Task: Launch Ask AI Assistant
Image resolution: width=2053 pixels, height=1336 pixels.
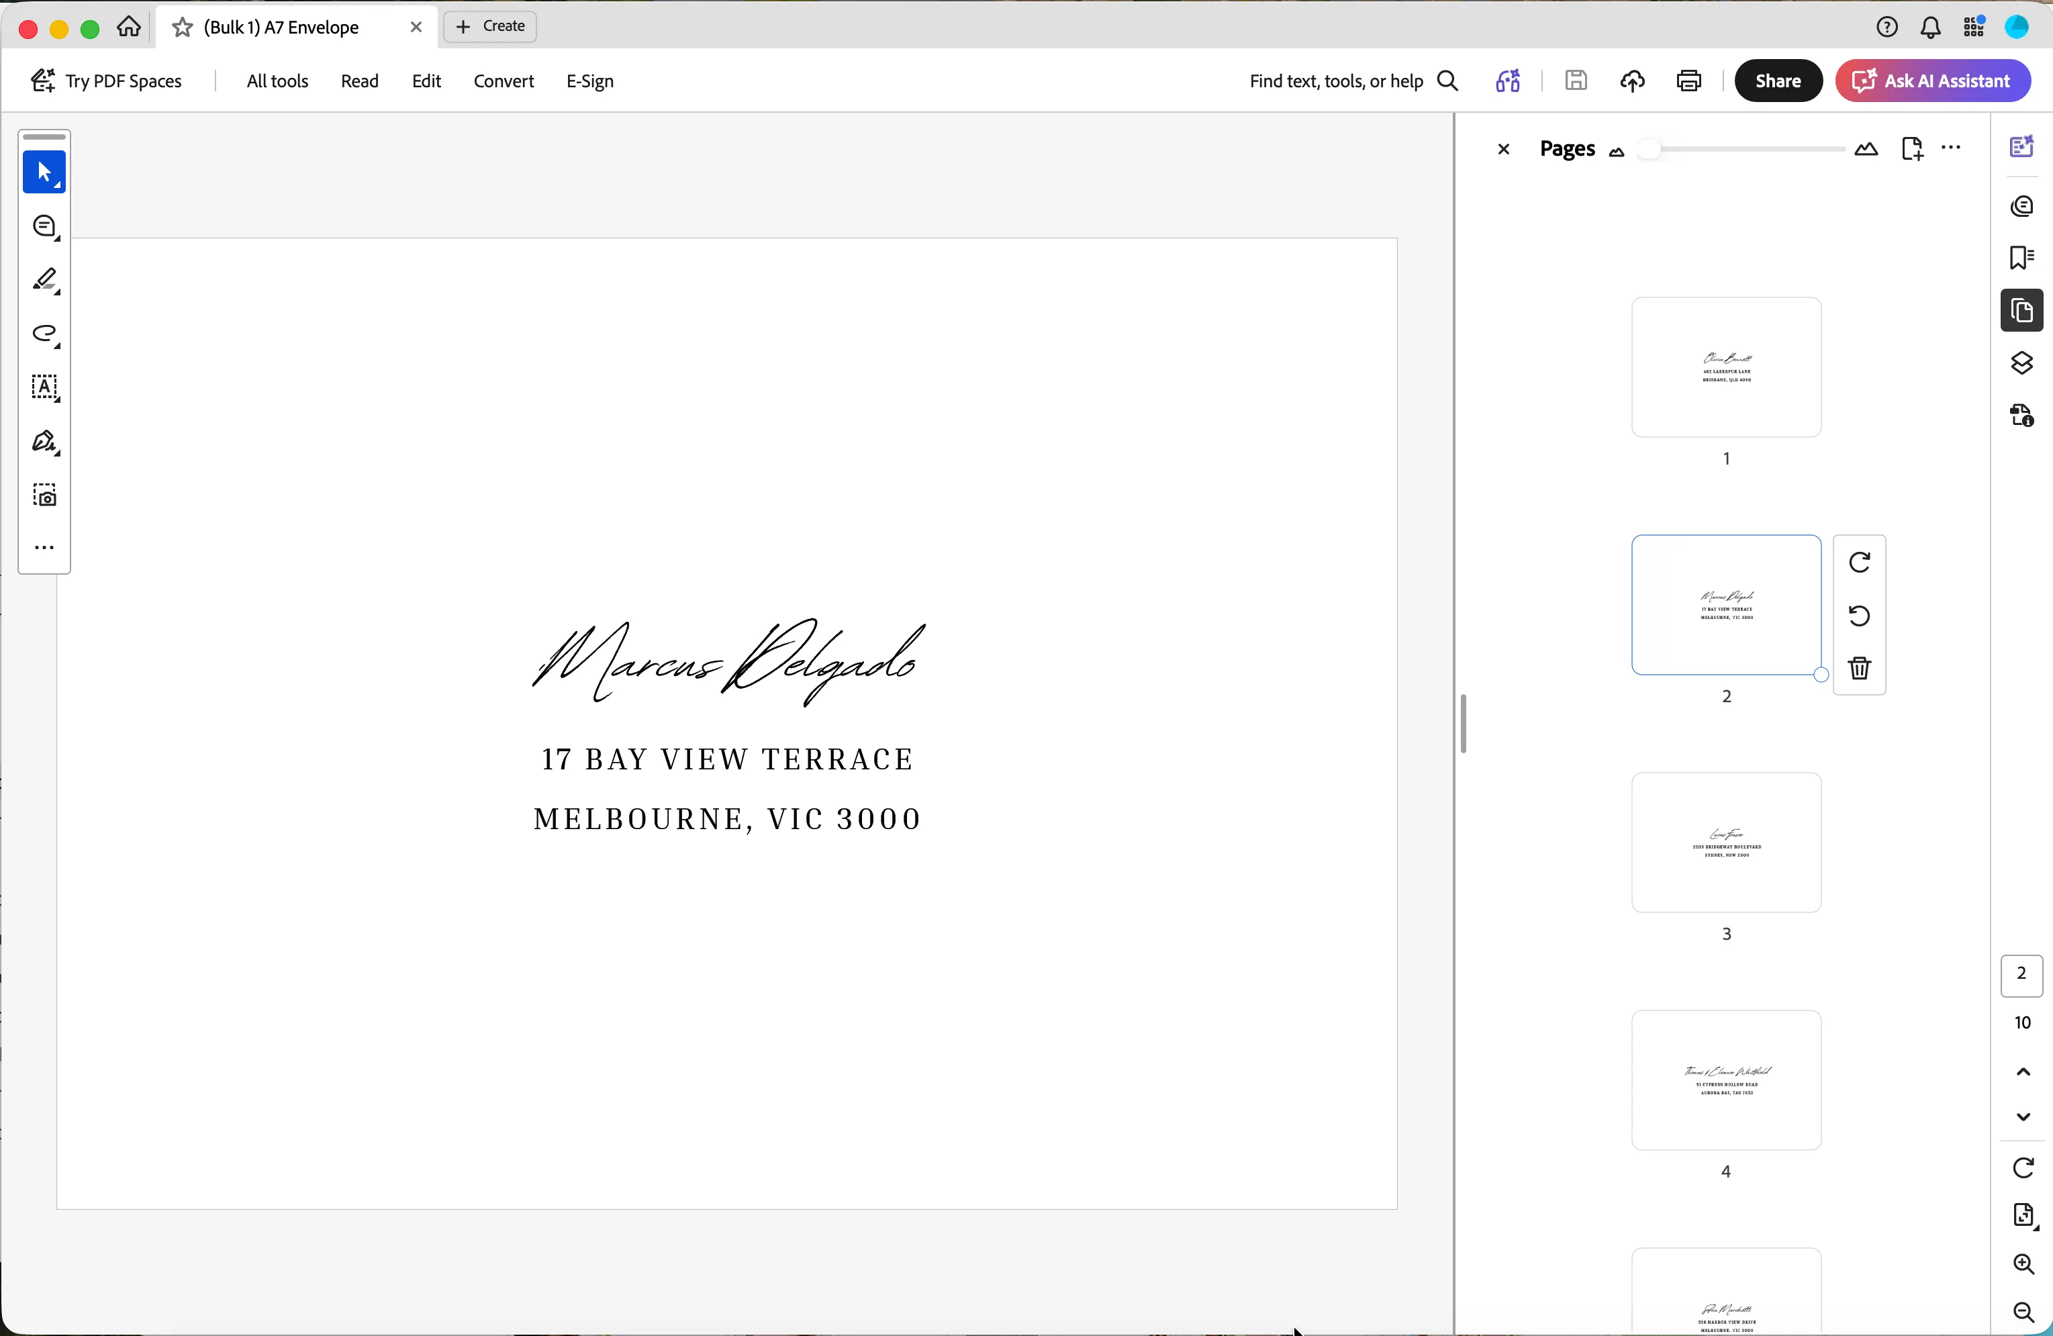Action: coord(1932,81)
